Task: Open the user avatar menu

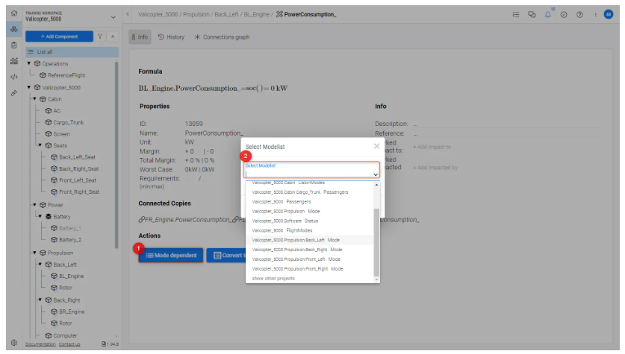Action: point(609,14)
